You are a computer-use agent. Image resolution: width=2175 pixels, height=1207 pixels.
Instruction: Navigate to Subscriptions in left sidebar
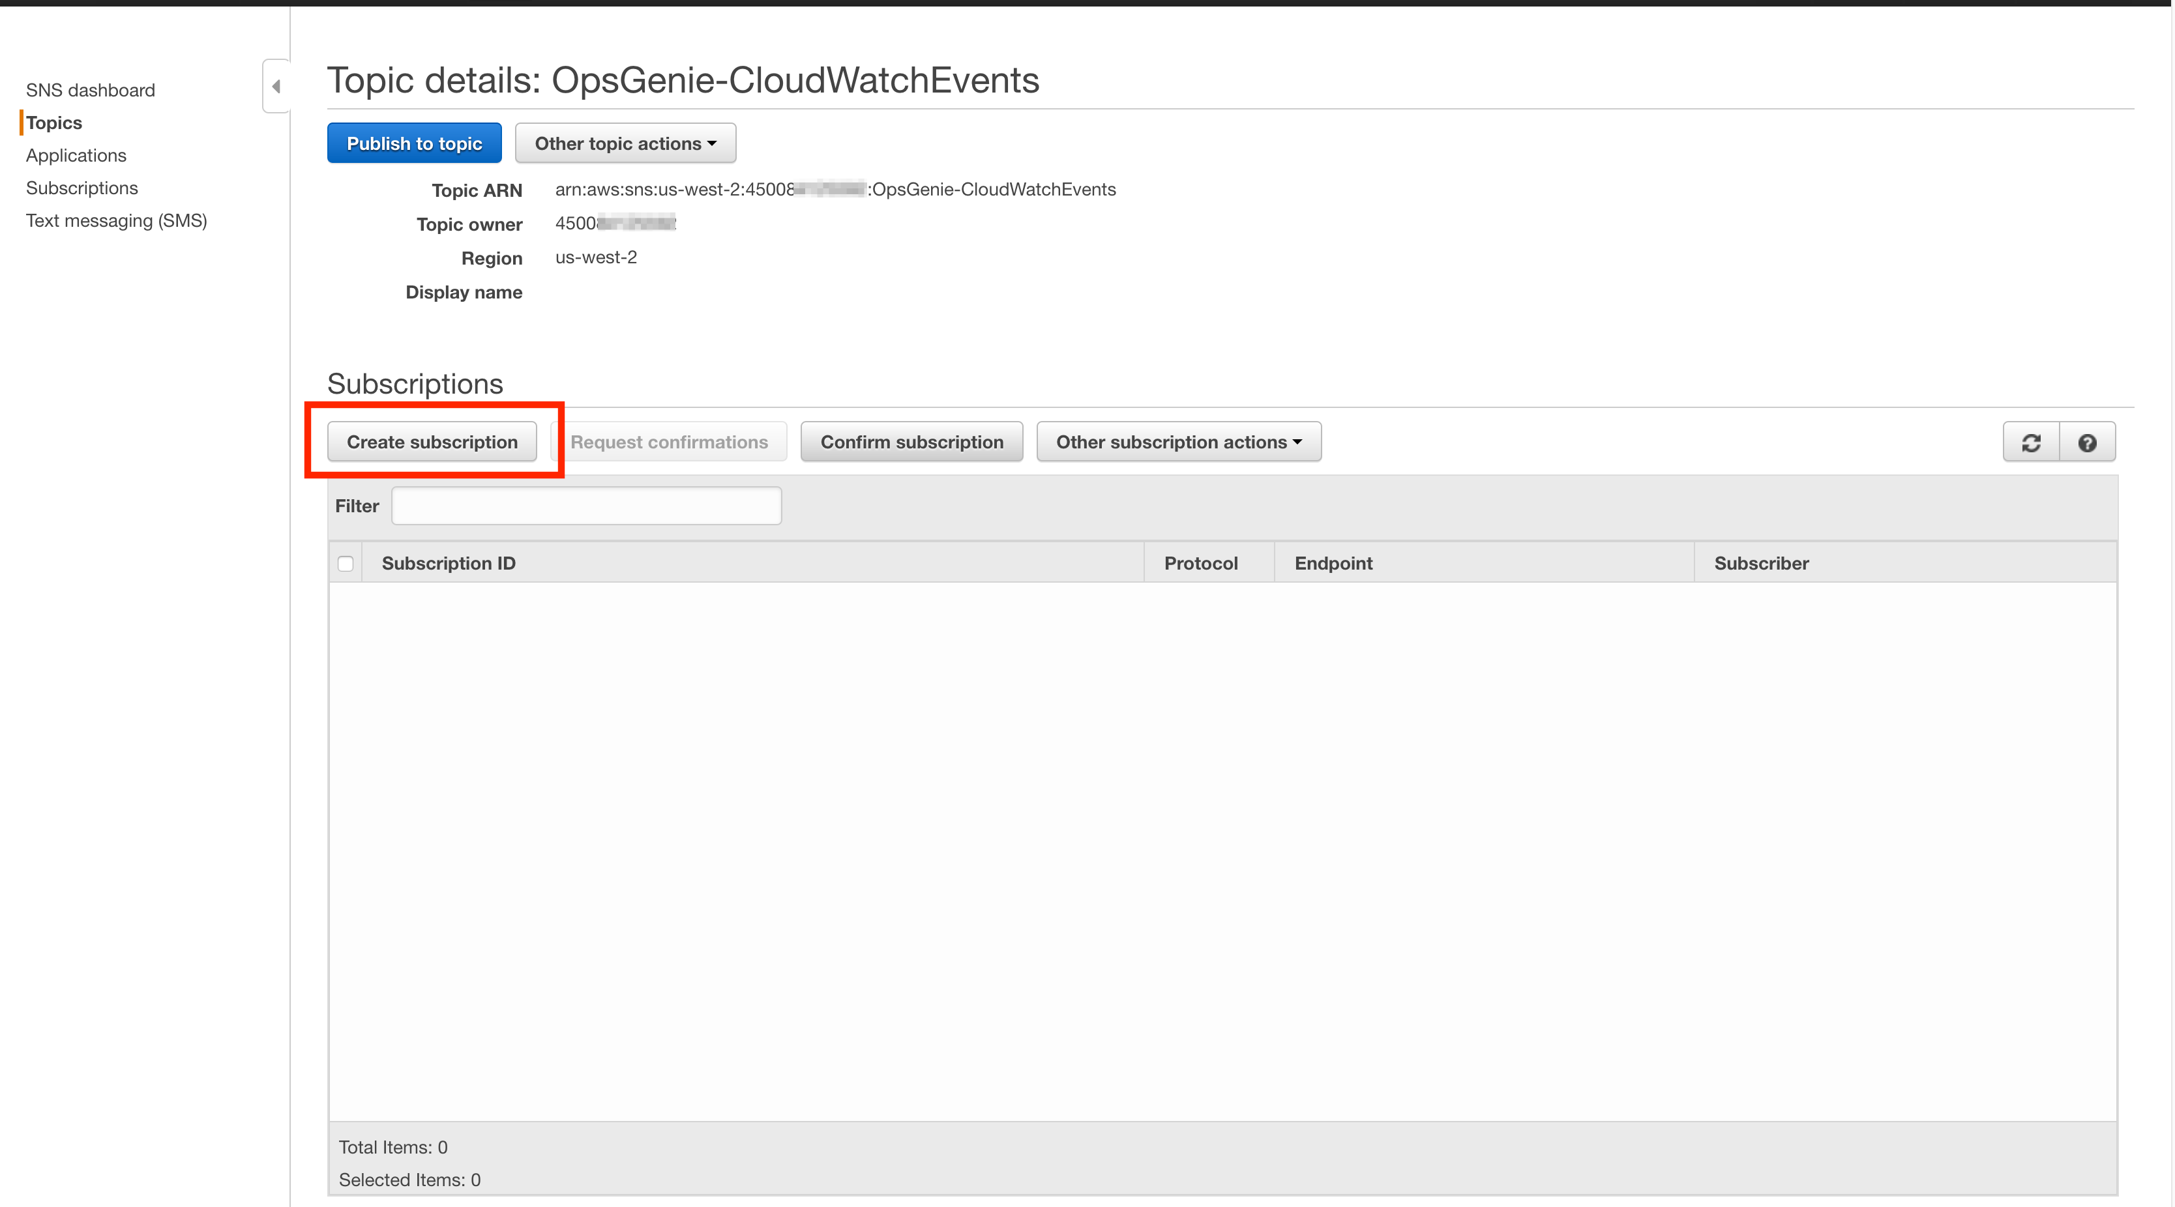tap(81, 187)
